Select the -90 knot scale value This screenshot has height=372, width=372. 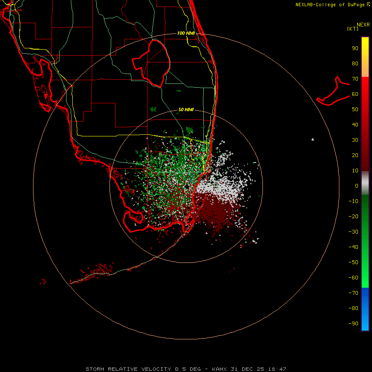(x=353, y=323)
